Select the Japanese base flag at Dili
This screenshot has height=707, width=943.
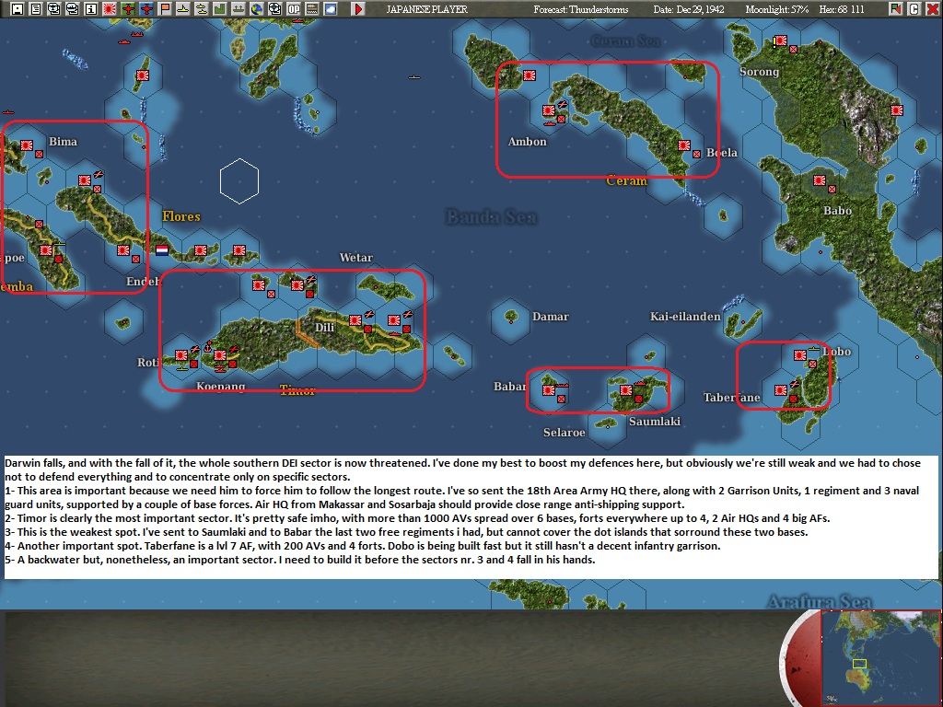pos(355,319)
